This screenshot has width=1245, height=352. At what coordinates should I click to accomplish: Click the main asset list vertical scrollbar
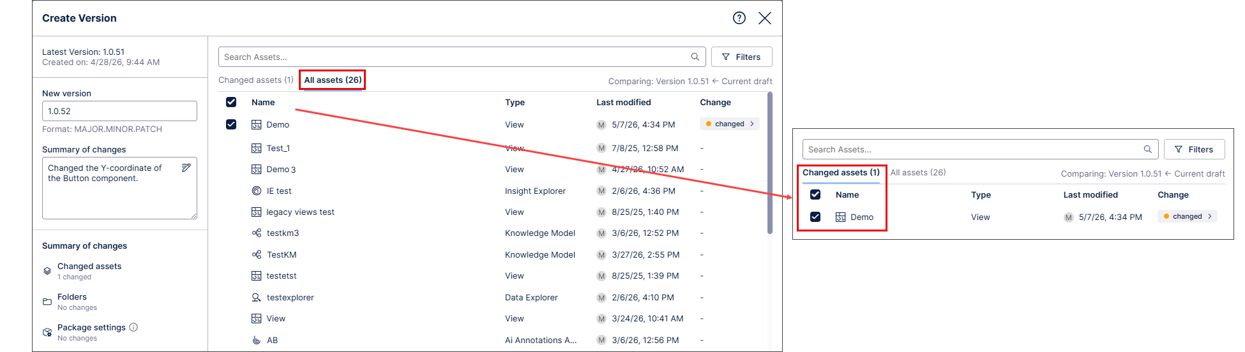tap(770, 164)
